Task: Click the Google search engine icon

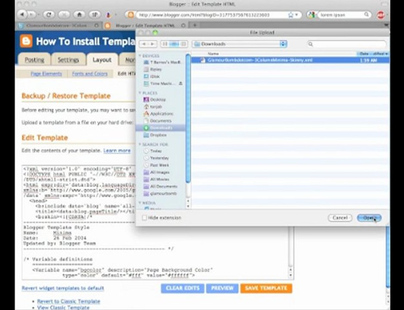Action: [x=311, y=15]
